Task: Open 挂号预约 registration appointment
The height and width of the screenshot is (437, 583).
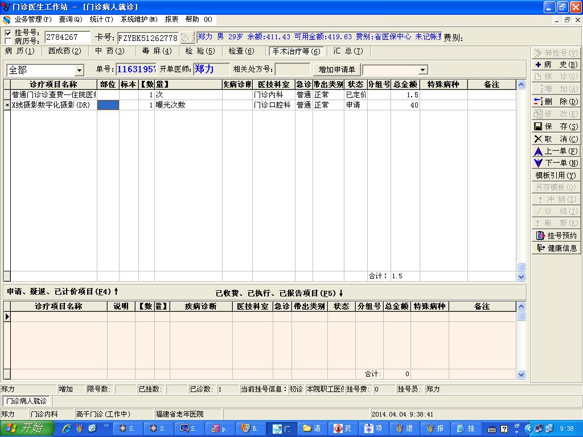Action: point(556,236)
